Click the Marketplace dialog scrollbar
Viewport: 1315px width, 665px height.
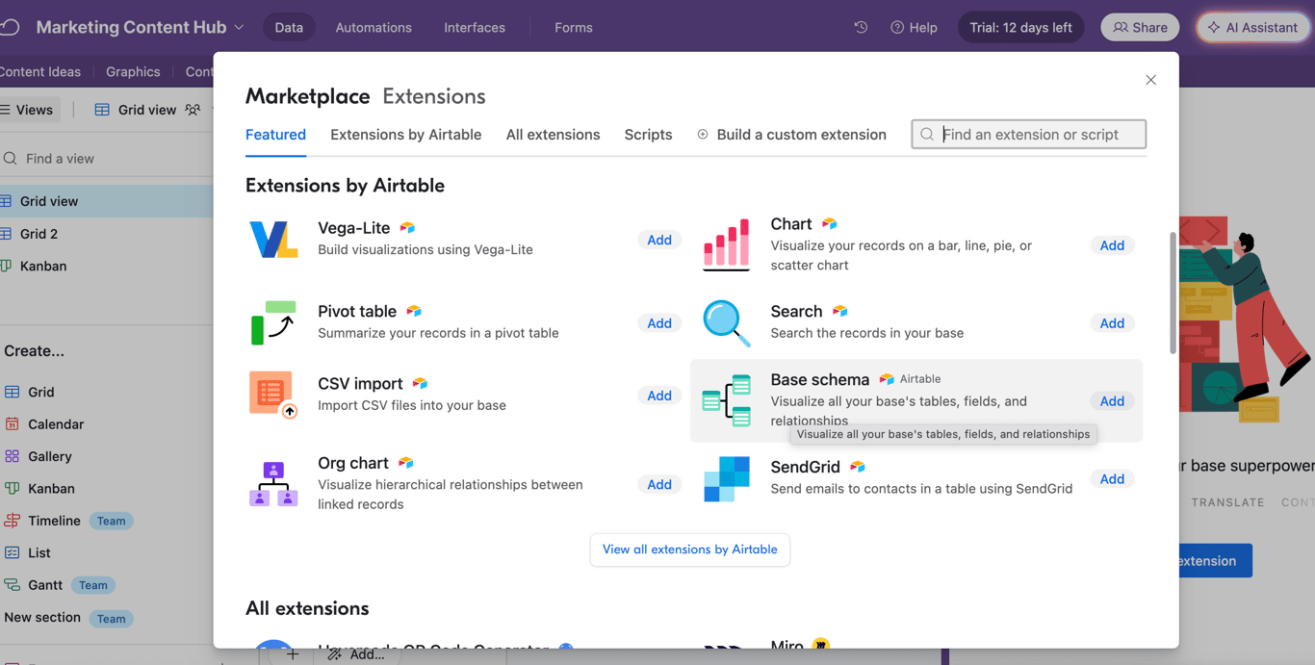(x=1173, y=293)
